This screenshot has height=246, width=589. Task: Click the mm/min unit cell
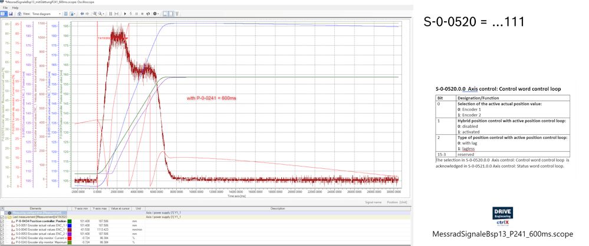(x=137, y=230)
